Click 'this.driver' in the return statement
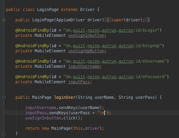 coord(86,128)
